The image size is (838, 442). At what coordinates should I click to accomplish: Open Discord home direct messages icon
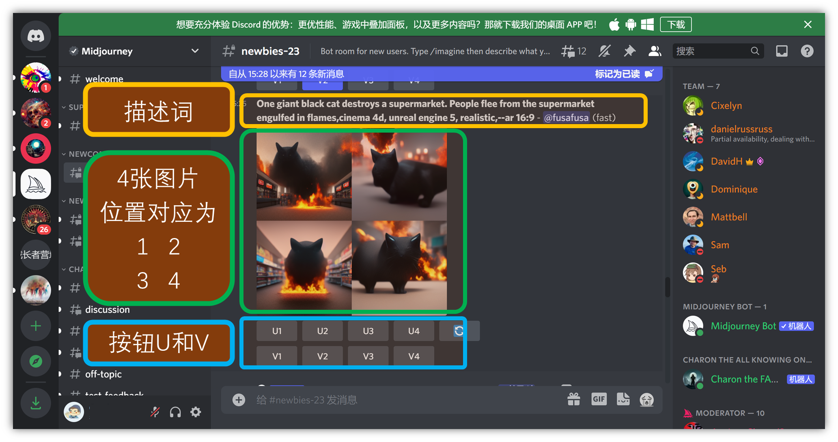[36, 36]
